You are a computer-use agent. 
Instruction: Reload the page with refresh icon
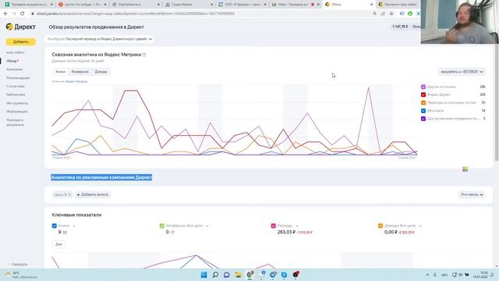(x=23, y=14)
